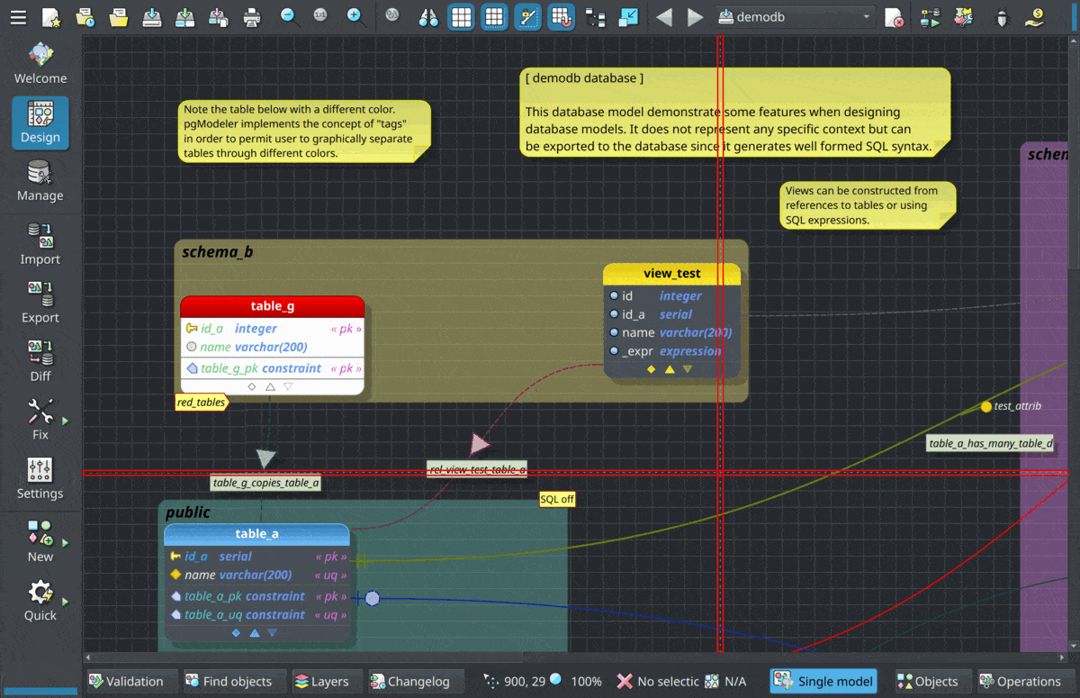Screen dimensions: 1080x698
Task: Open the Import tool
Action: pos(40,244)
